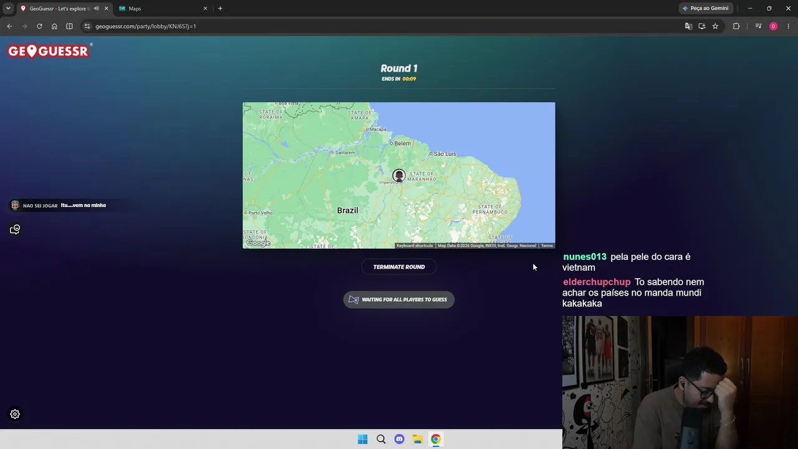The image size is (798, 449).
Task: Mute the GeoGuessr tab audio icon
Action: coord(96,9)
